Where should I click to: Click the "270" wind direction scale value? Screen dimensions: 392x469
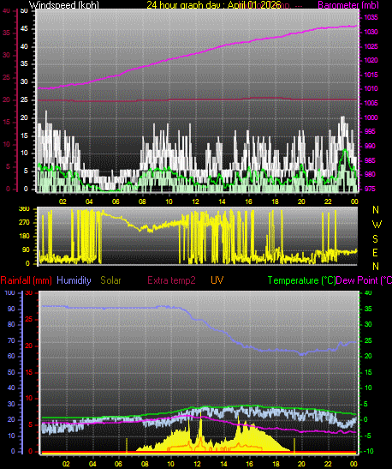24,222
